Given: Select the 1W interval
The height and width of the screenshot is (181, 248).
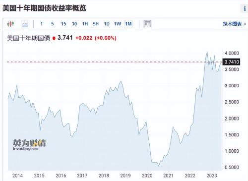Looking at the screenshot, I should 118,24.
